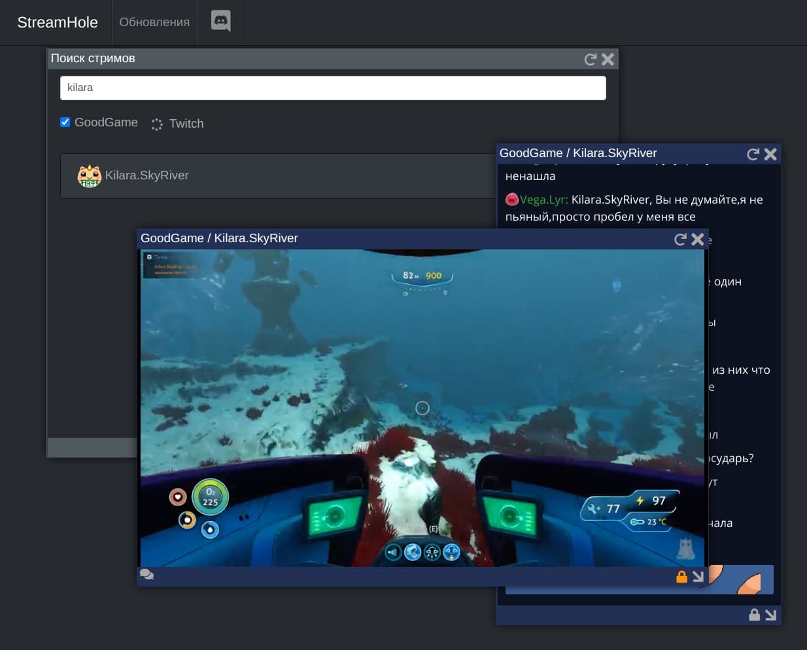Click the loading spinner beside Twitch
807x650 pixels.
[157, 124]
